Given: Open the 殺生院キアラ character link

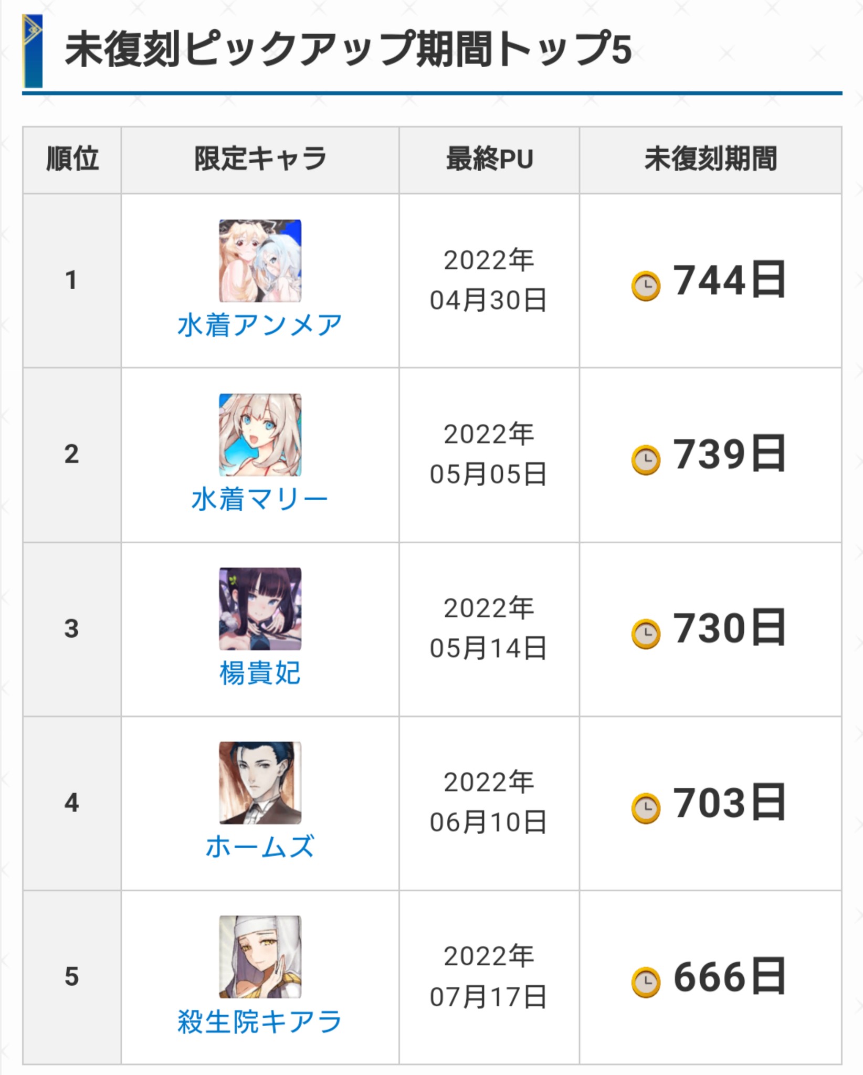Looking at the screenshot, I should [260, 1021].
